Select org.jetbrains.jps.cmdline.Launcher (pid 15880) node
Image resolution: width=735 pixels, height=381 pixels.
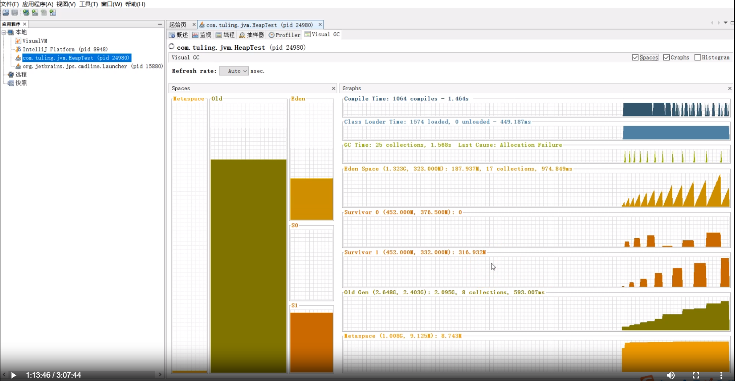tap(93, 66)
